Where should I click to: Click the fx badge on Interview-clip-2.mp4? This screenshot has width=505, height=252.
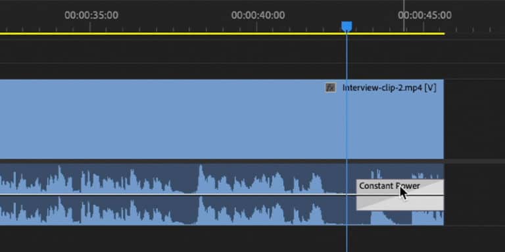coord(331,87)
